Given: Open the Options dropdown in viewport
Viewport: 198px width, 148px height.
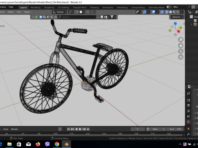Looking at the screenshot, I should tap(177, 17).
